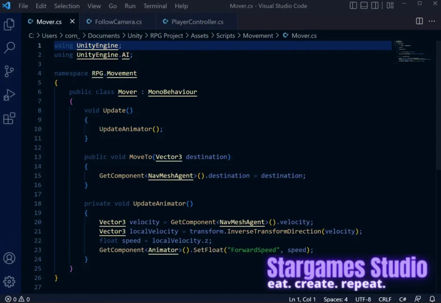This screenshot has width=441, height=303.
Task: Open the Go menu
Action: point(112,6)
